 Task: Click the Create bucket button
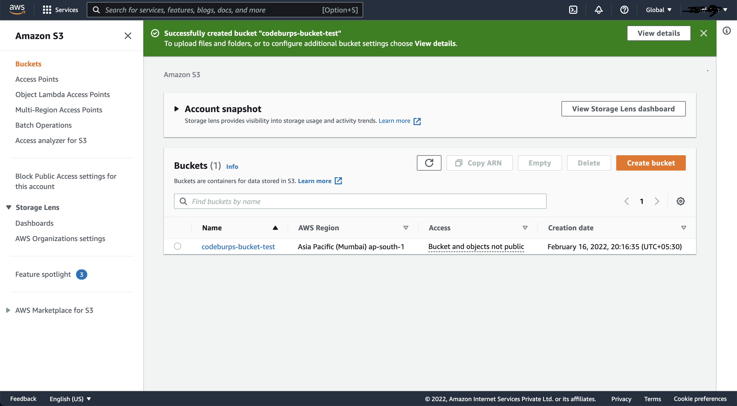click(651, 163)
